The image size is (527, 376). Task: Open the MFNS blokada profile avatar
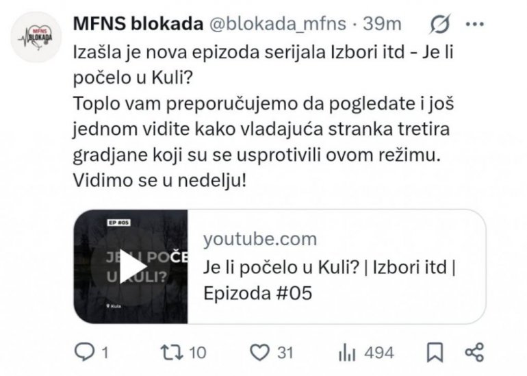click(x=36, y=38)
